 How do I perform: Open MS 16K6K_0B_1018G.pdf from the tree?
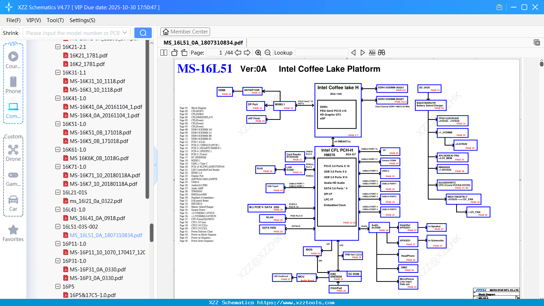click(x=99, y=158)
